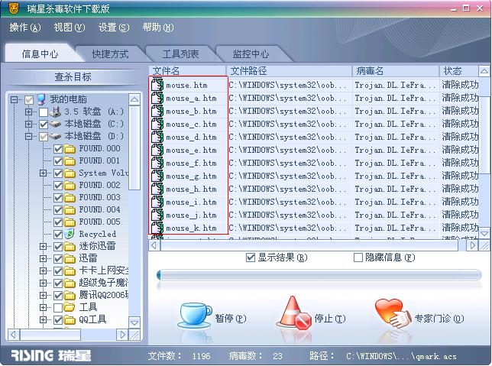Collapse the 我的电脑 tree node

[x=14, y=100]
